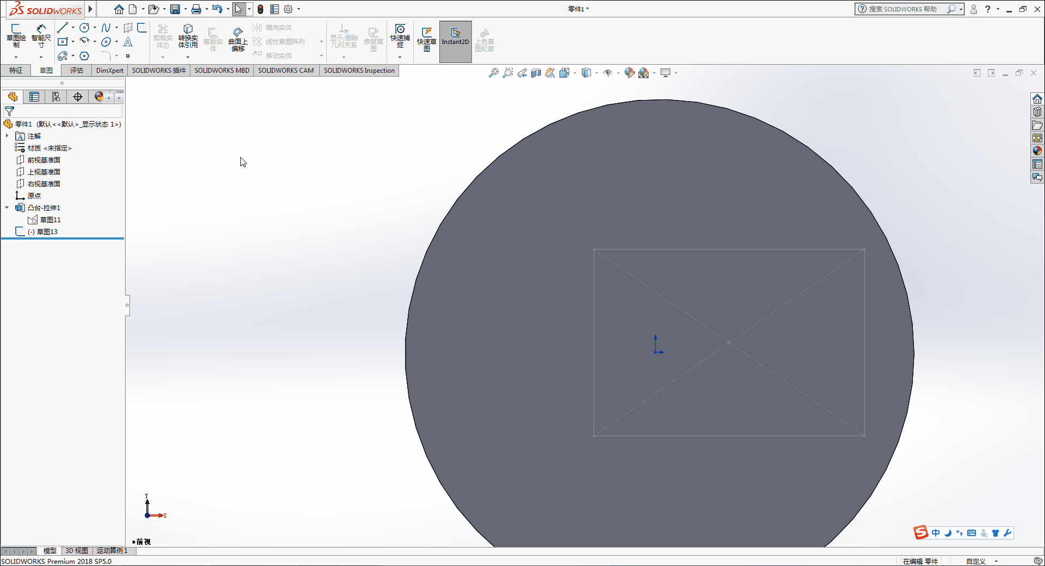Switch to the DimXpert tab
The image size is (1045, 566).
tap(110, 71)
